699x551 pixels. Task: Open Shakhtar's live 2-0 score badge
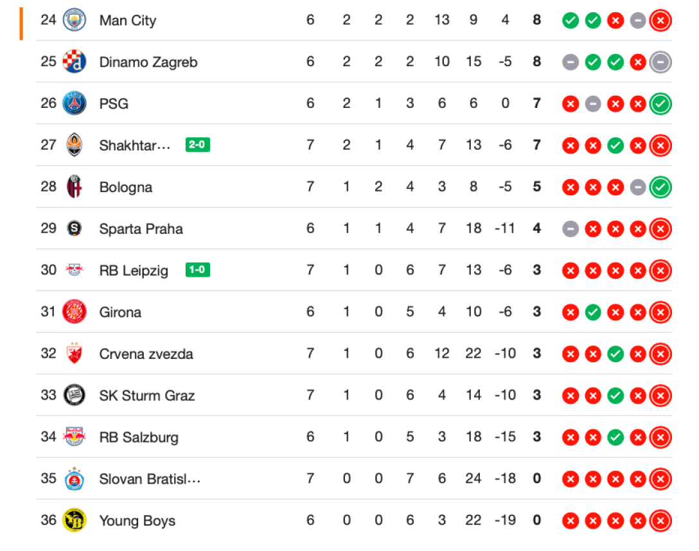197,145
